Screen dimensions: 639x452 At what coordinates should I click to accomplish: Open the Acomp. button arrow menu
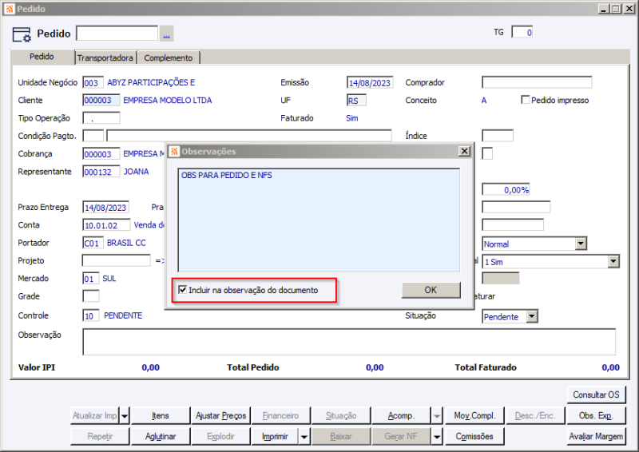point(437,416)
